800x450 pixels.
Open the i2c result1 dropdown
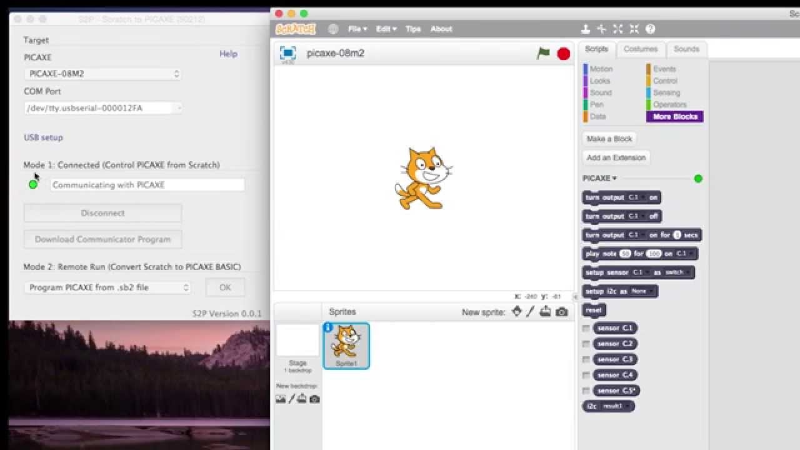616,406
